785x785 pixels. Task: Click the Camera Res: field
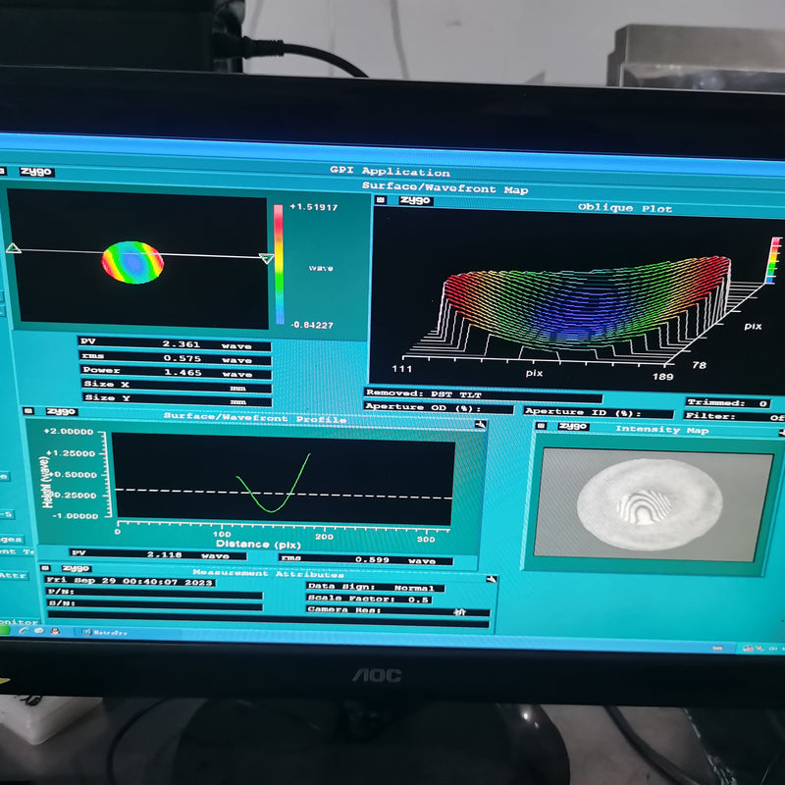398,610
